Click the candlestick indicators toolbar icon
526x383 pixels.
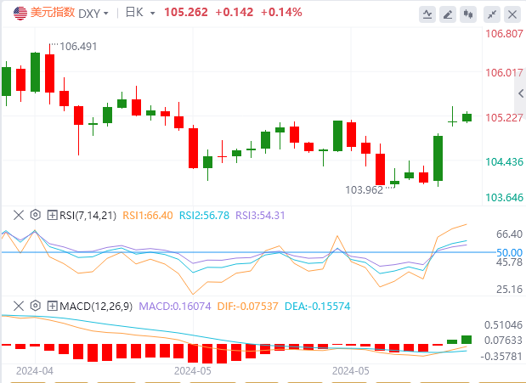pos(468,14)
